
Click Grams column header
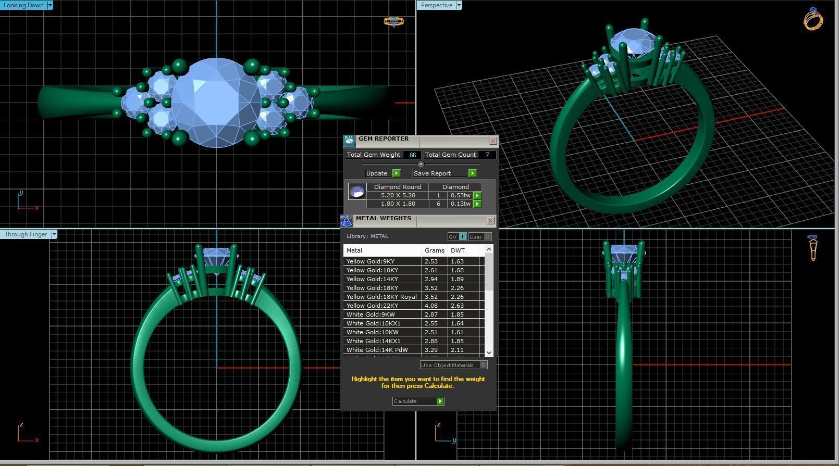point(435,250)
